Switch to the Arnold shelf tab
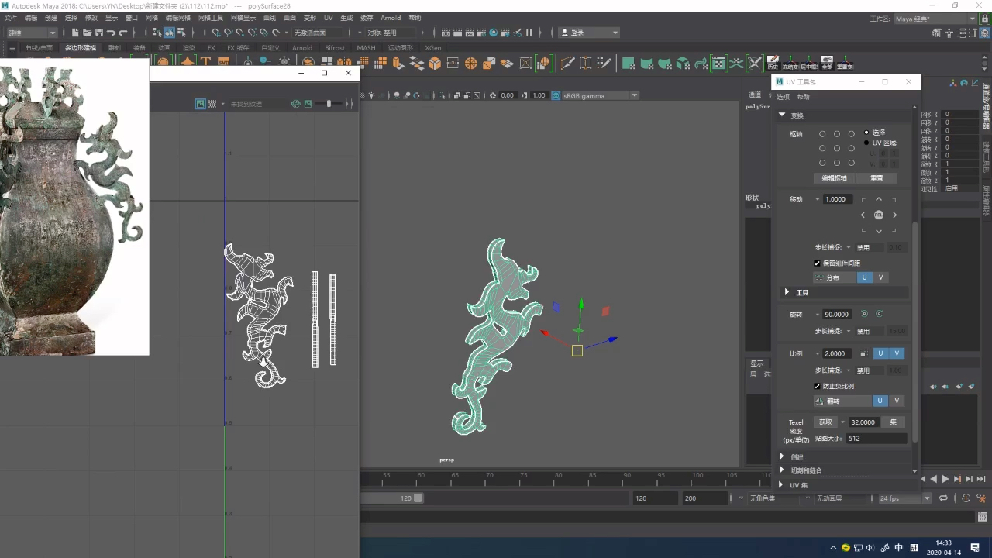This screenshot has width=992, height=558. point(302,48)
